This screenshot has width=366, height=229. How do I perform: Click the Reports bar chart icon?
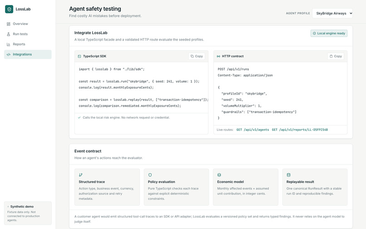tap(9, 44)
